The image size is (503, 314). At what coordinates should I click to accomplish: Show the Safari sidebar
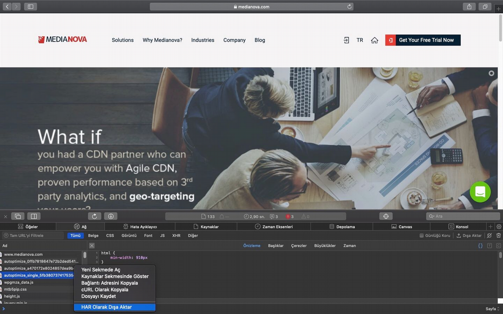point(30,7)
